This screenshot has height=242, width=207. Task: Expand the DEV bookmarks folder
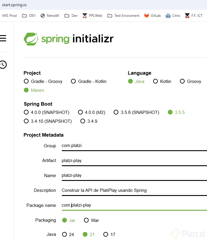tap(29, 15)
